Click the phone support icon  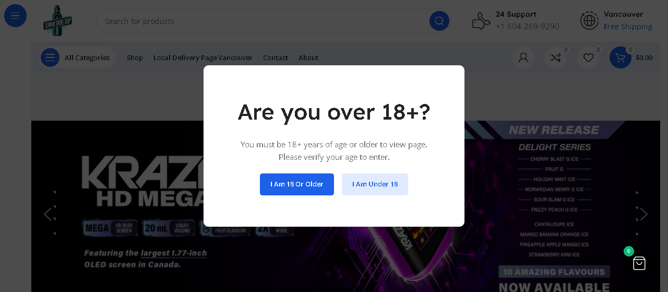(x=481, y=21)
